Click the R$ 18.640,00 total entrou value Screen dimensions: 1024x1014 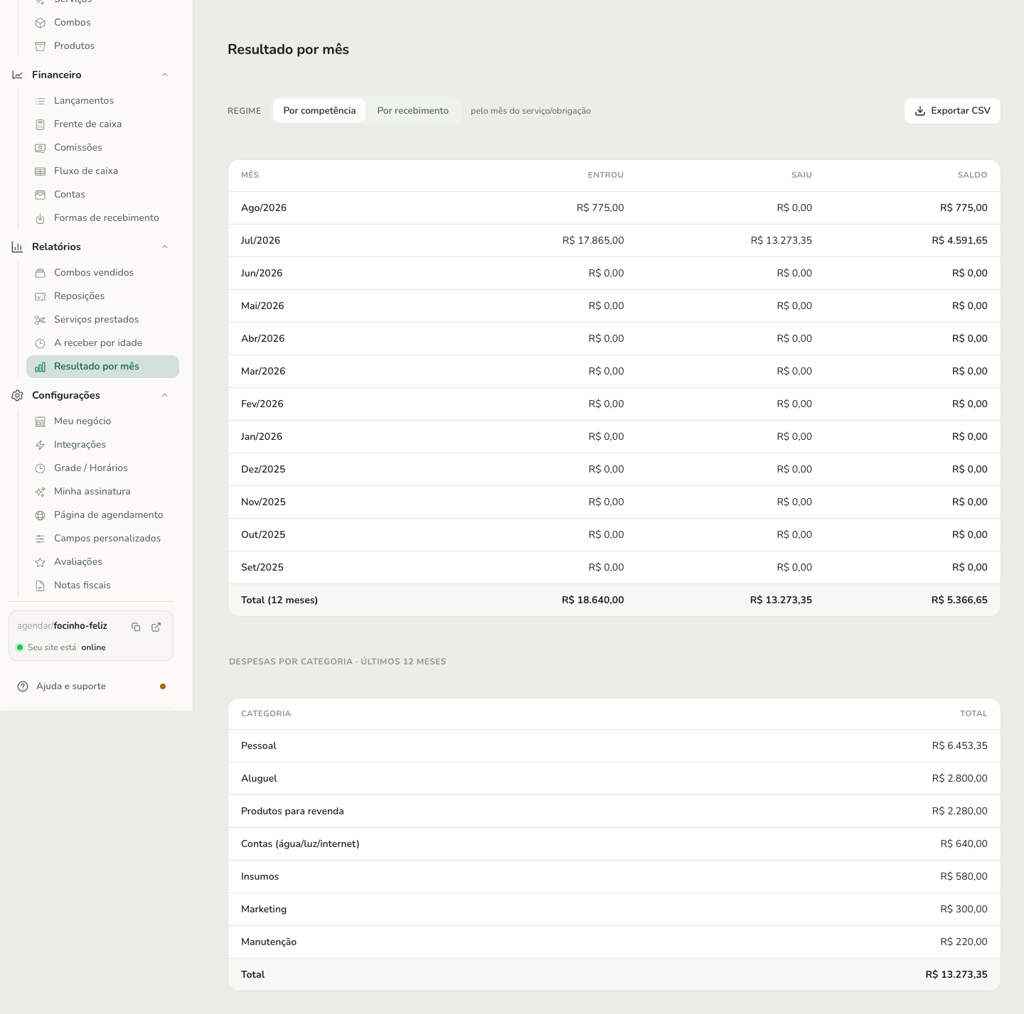593,600
